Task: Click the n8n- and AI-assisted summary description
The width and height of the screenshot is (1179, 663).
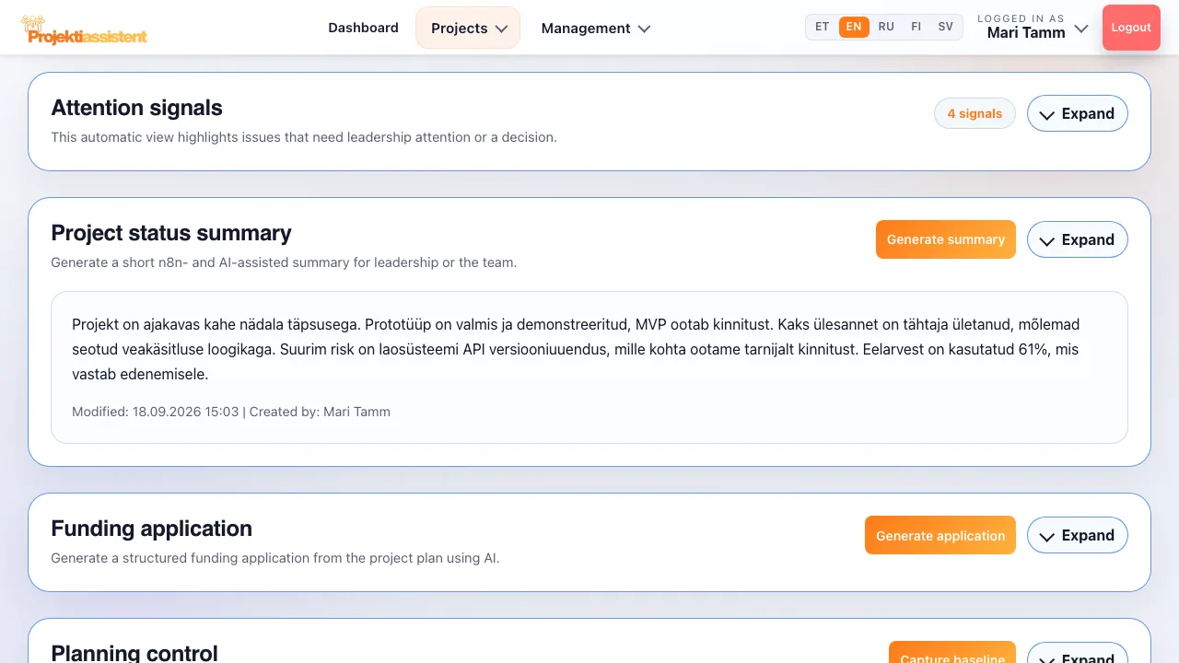Action: [x=284, y=262]
